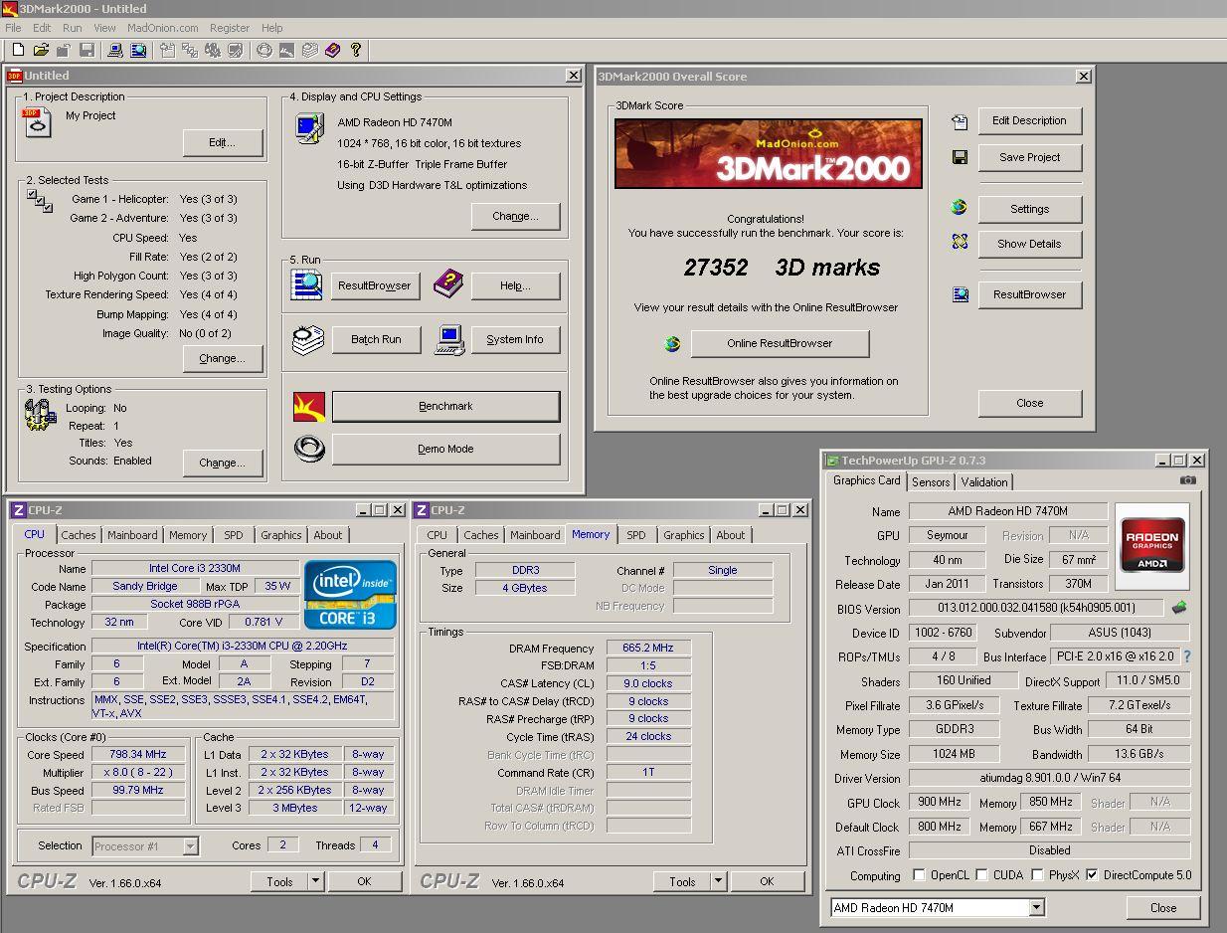Switch to the Validation tab in GPU-Z
The height and width of the screenshot is (933, 1227).
tap(984, 482)
